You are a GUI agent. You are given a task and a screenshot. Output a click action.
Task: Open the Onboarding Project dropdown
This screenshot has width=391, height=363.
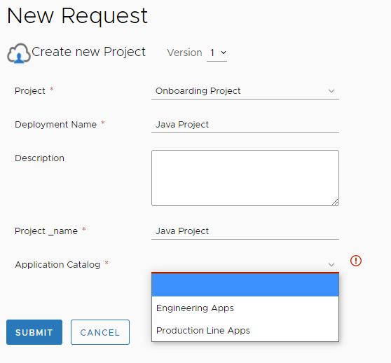tap(245, 91)
